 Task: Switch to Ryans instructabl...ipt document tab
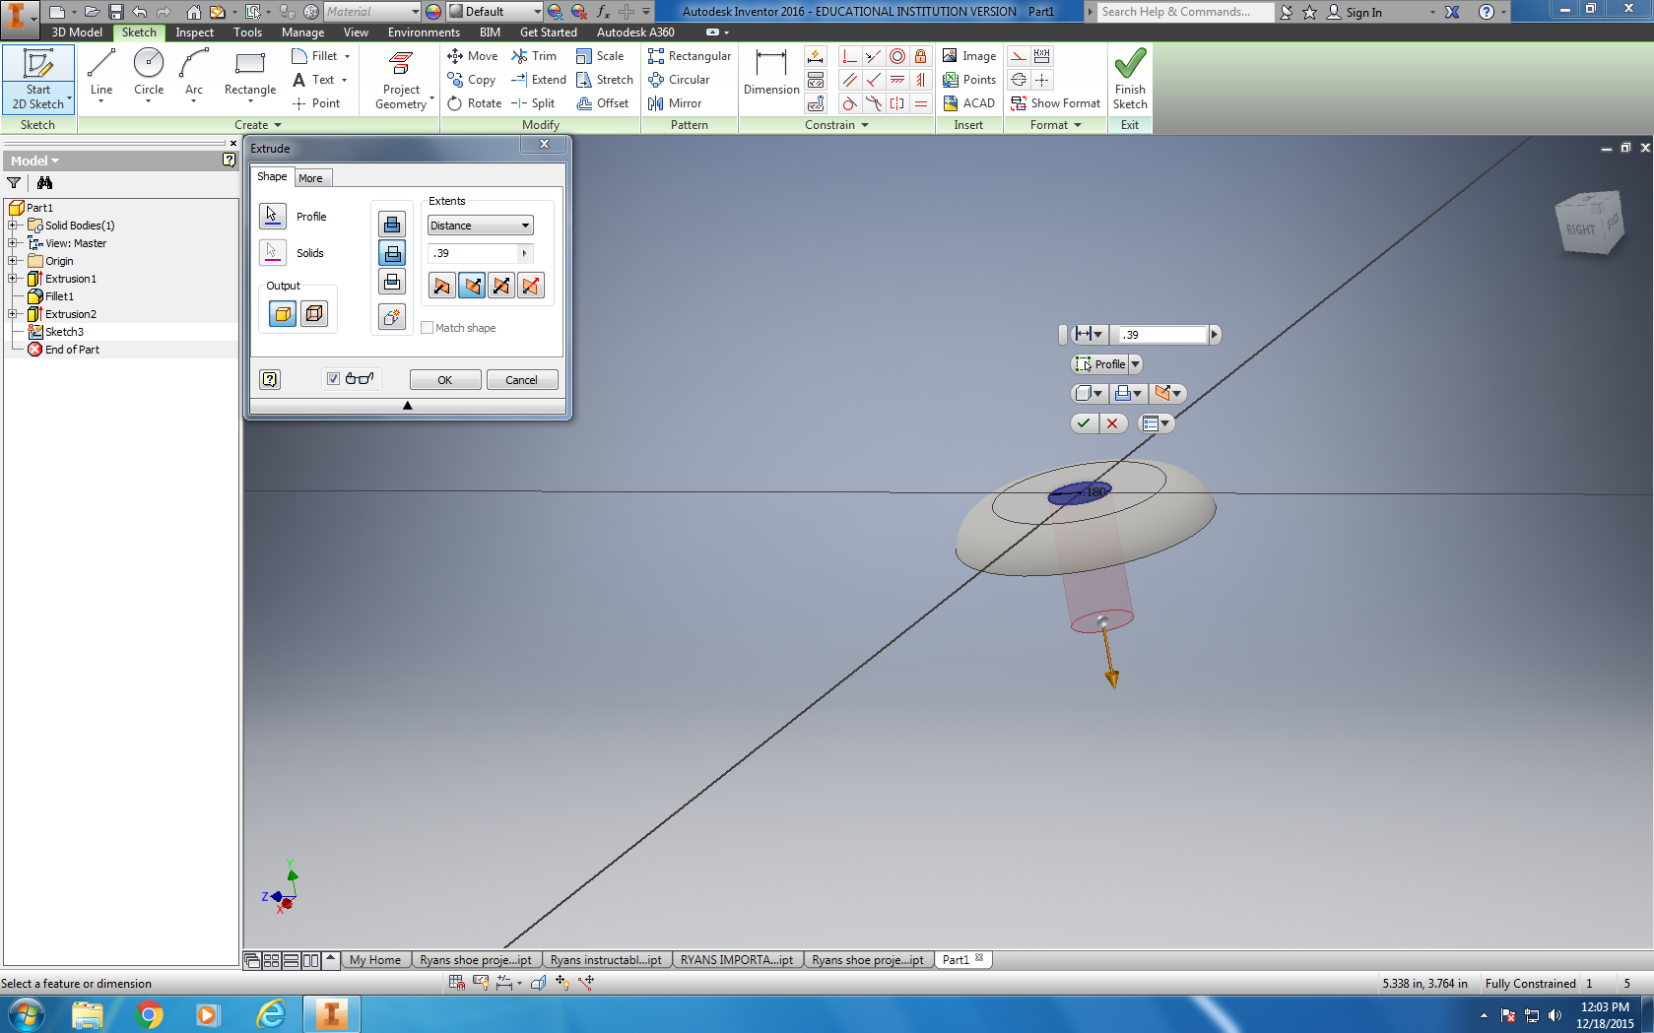pyautogui.click(x=606, y=960)
